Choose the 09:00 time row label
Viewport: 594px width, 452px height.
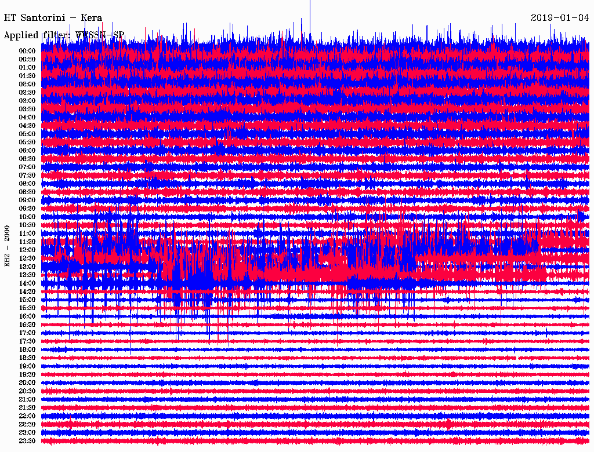click(27, 201)
